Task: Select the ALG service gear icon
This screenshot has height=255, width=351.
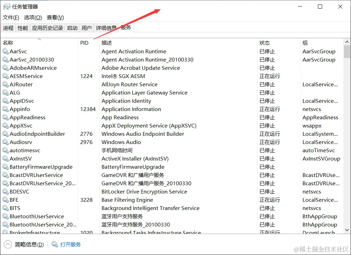Action: (6, 93)
